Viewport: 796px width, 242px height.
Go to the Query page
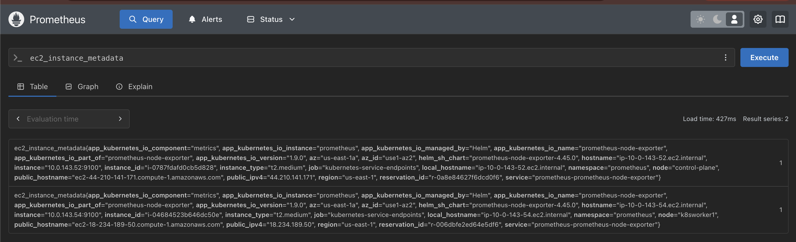[x=146, y=19]
